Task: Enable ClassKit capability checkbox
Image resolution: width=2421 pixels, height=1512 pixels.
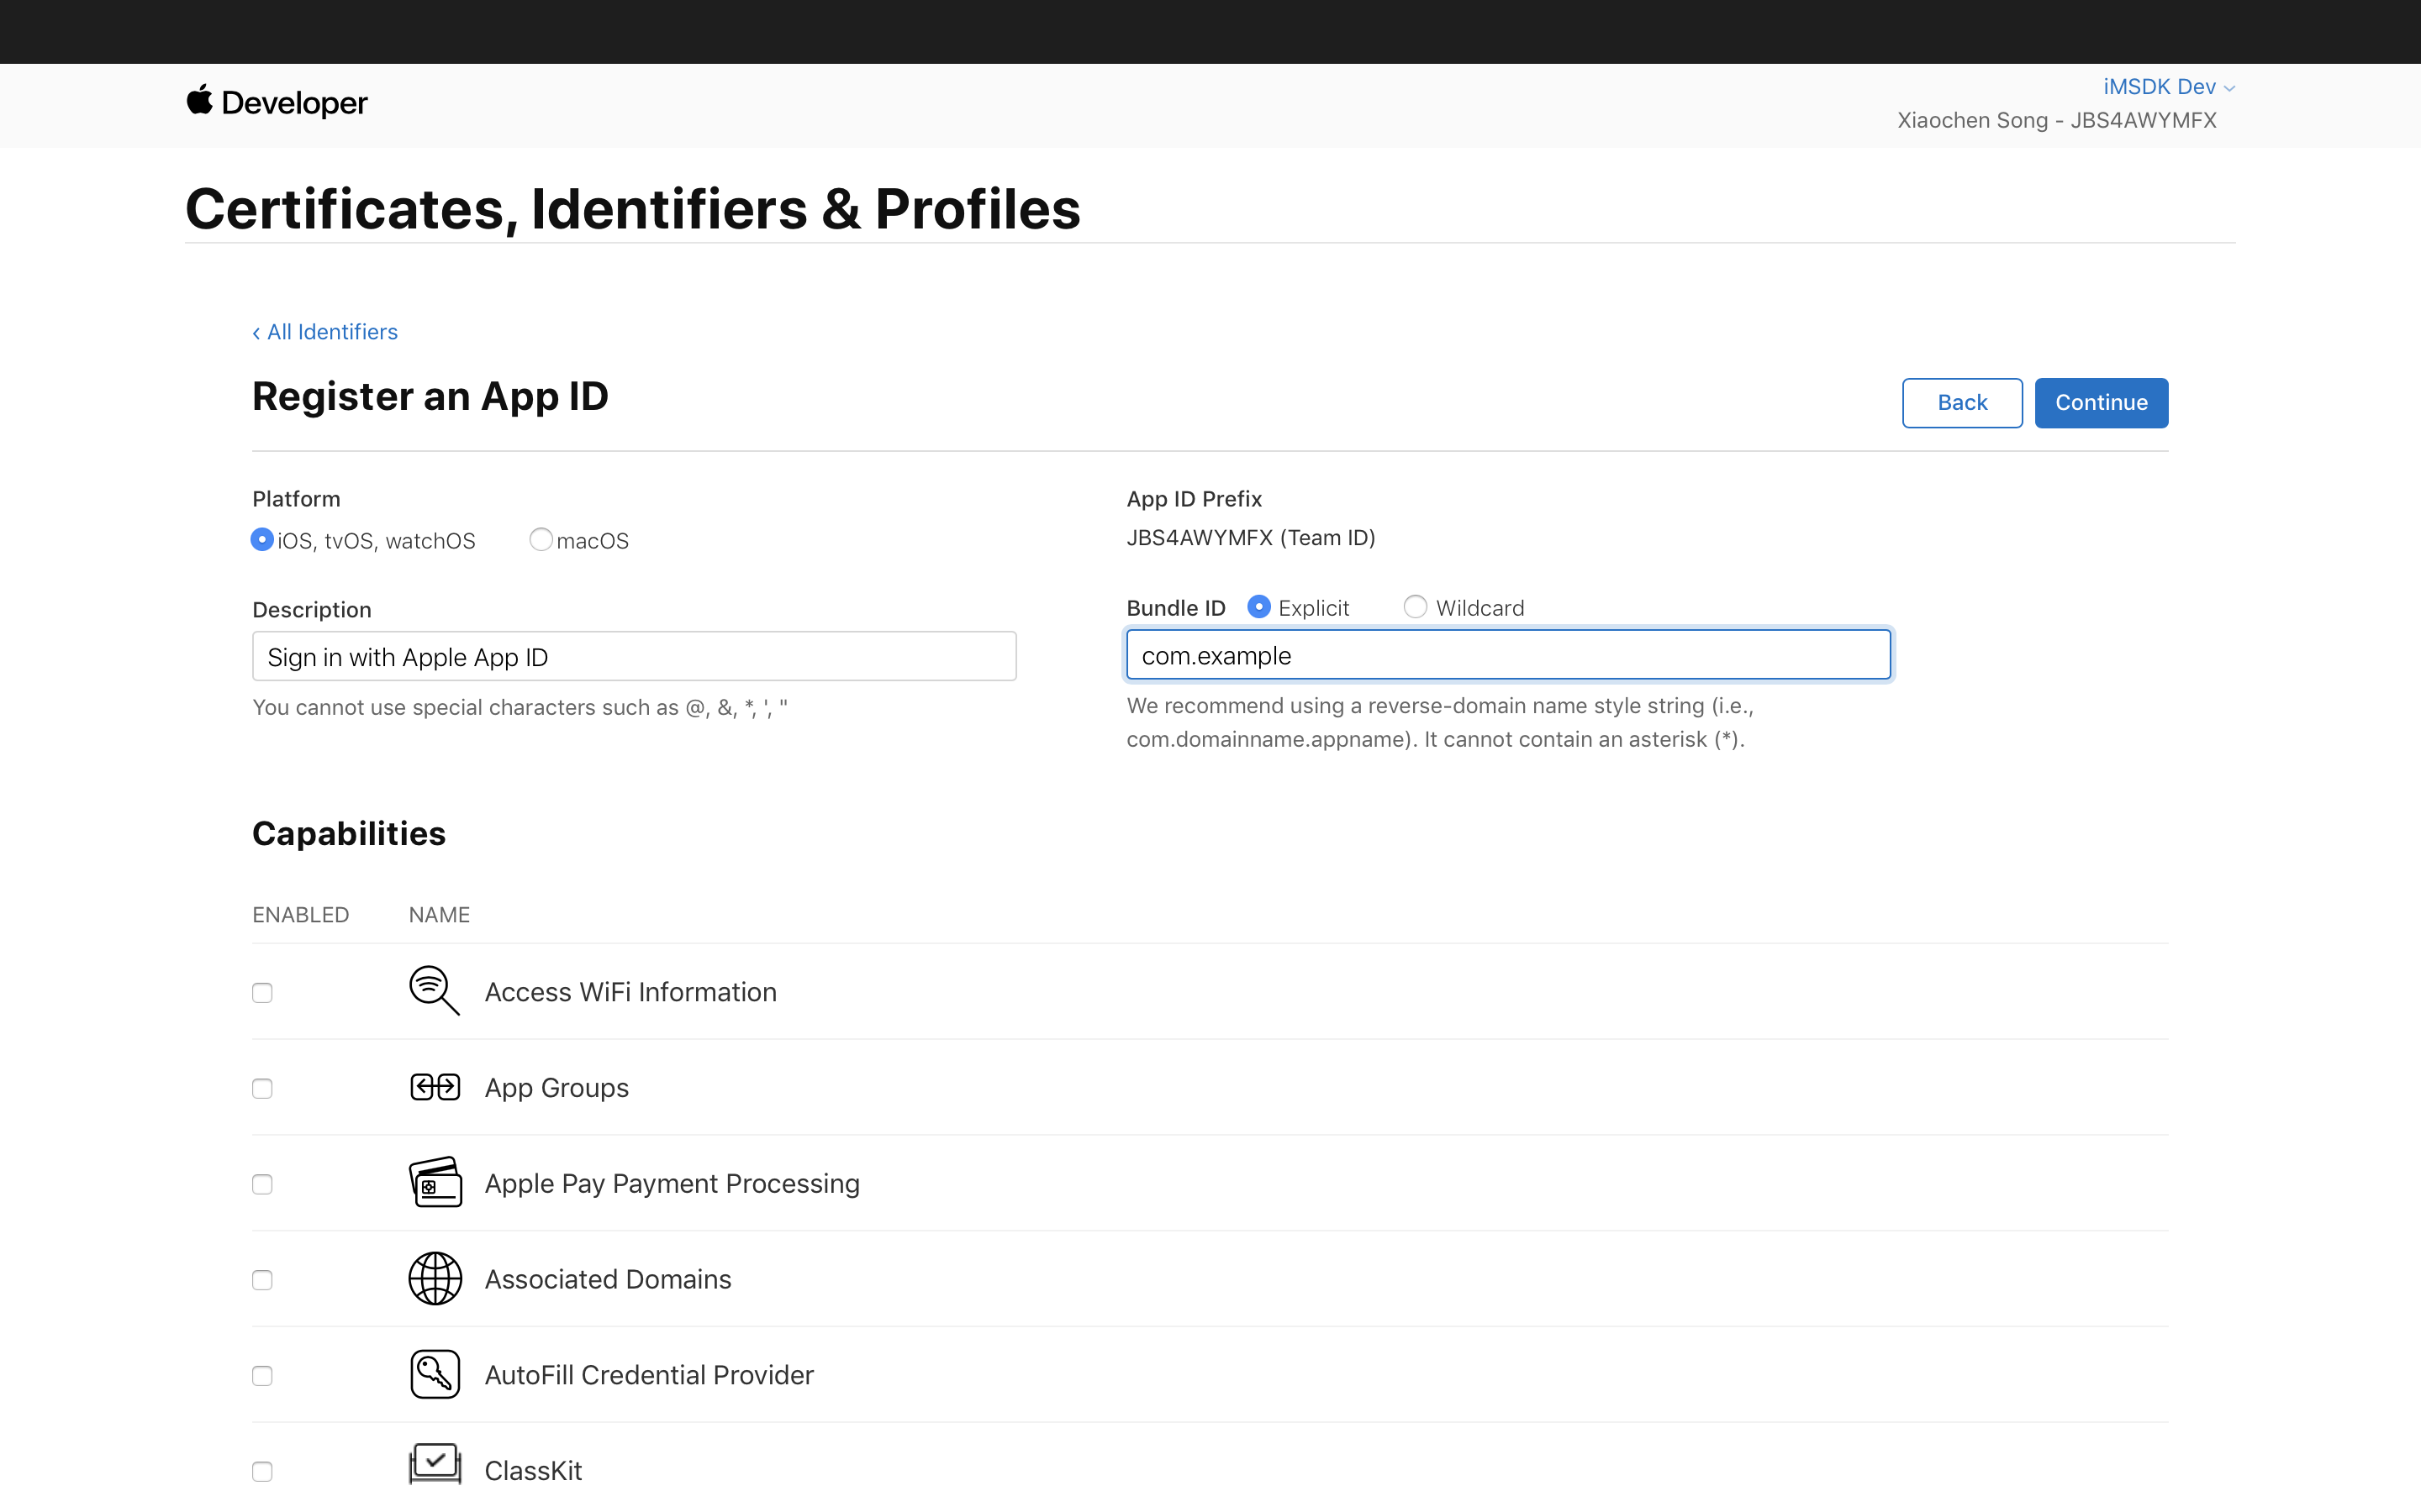Action: 262,1472
